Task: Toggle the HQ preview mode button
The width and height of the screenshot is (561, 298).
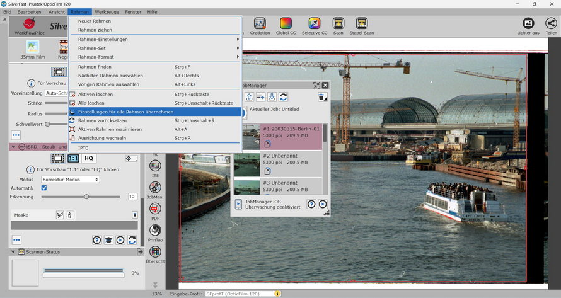Action: tap(90, 158)
